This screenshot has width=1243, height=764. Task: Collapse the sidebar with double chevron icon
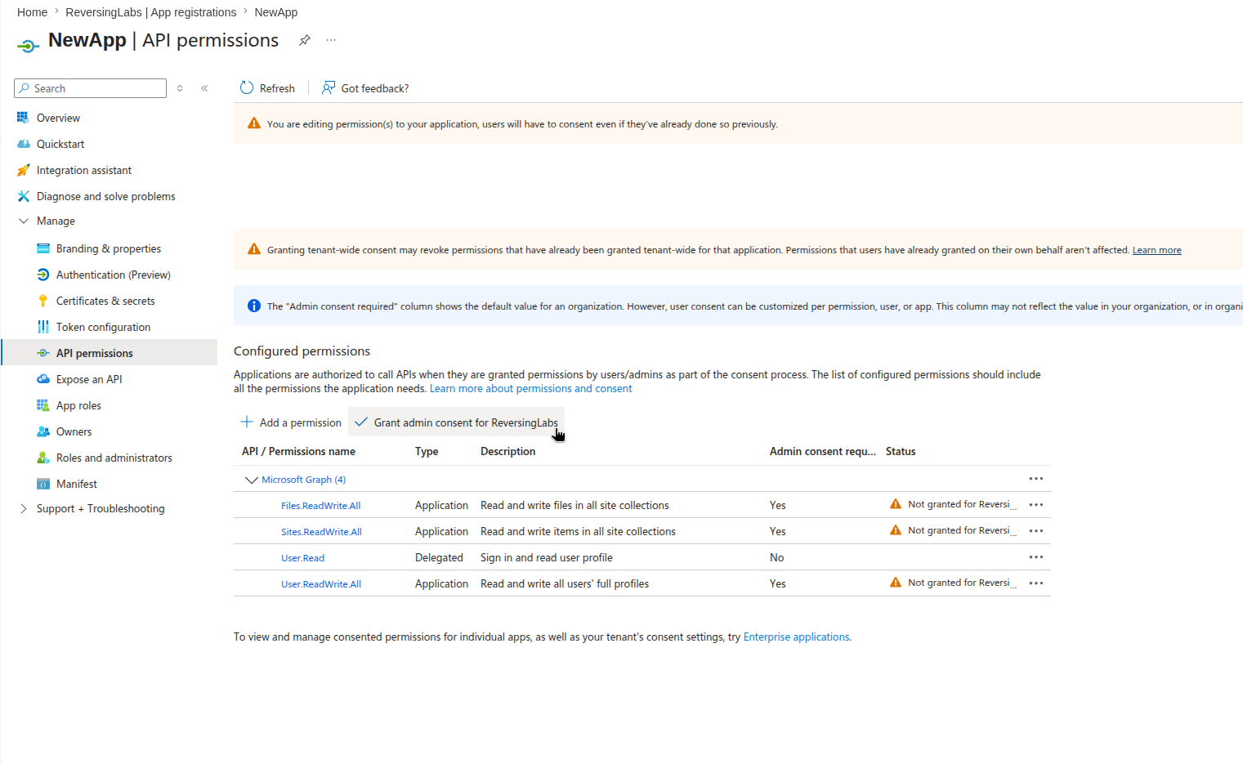(x=204, y=88)
